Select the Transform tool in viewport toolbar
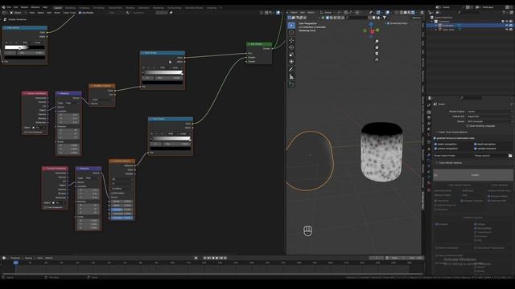 [291, 62]
